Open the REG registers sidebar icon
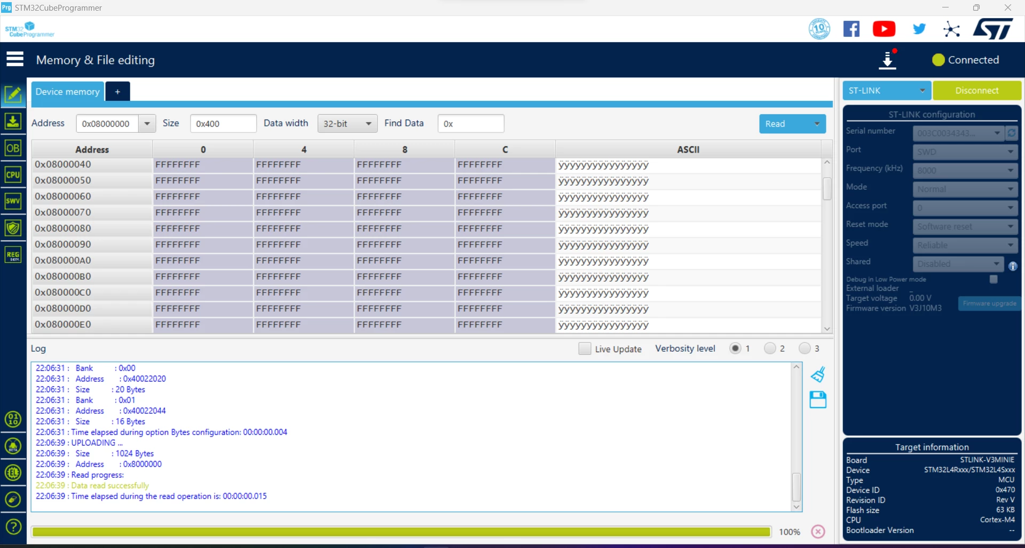This screenshot has height=548, width=1025. pos(13,255)
